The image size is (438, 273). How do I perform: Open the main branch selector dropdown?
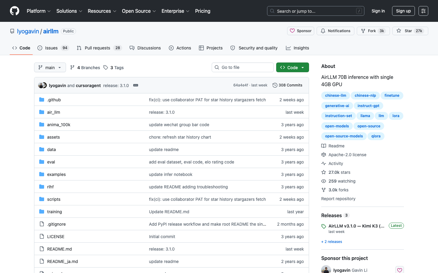coord(50,67)
